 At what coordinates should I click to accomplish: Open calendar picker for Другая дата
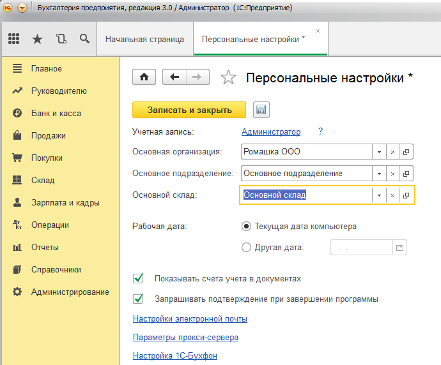400,248
